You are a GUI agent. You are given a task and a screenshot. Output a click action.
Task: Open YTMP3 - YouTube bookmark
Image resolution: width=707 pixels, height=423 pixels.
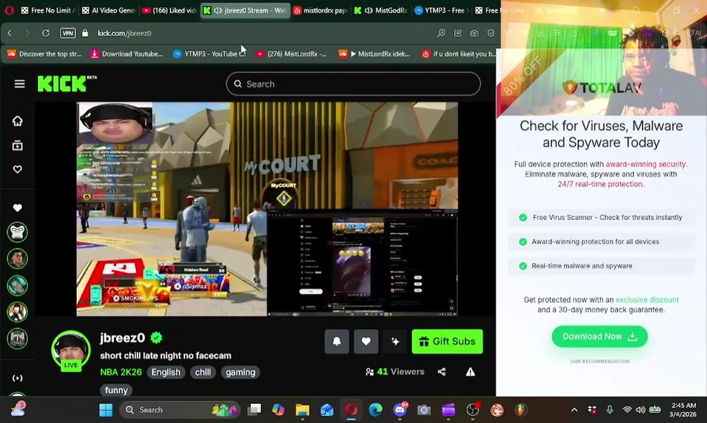pyautogui.click(x=209, y=54)
